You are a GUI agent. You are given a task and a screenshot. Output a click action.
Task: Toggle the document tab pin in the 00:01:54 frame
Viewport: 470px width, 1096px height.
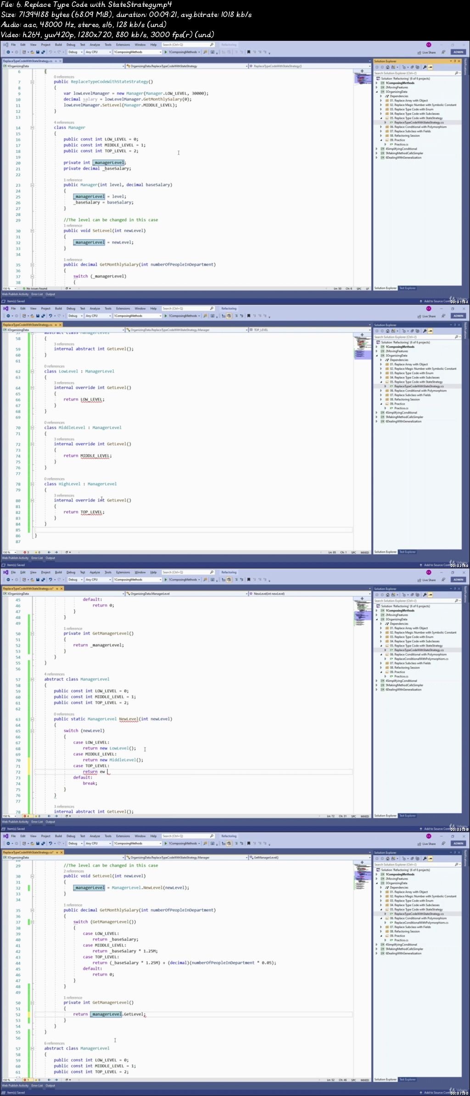[56, 61]
